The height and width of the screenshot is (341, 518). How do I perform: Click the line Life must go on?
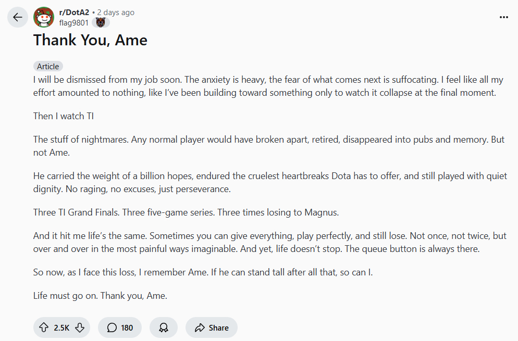point(100,295)
